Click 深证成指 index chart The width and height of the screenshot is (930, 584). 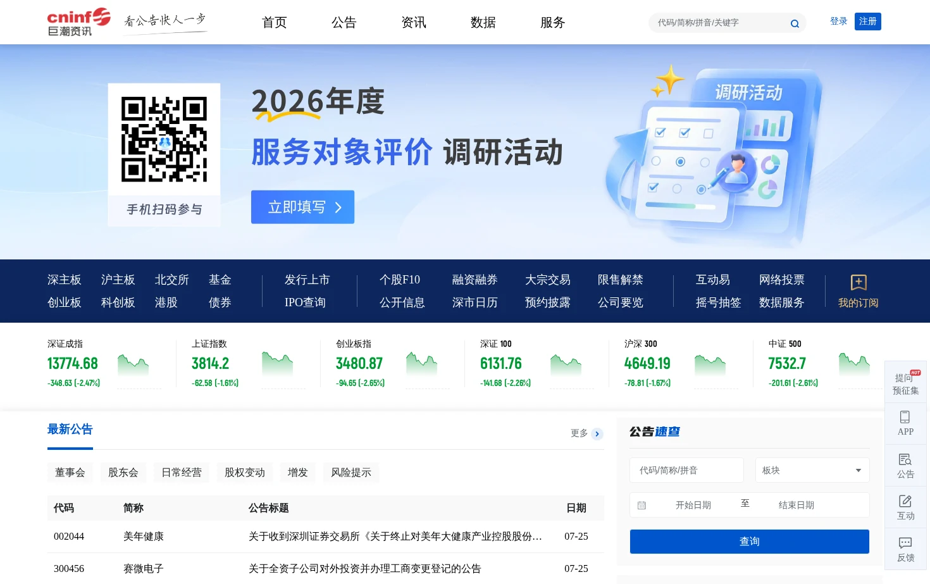pos(139,371)
